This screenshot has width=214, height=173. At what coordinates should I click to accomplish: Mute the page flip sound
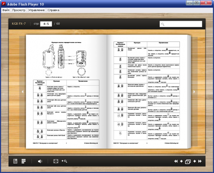coord(40,161)
